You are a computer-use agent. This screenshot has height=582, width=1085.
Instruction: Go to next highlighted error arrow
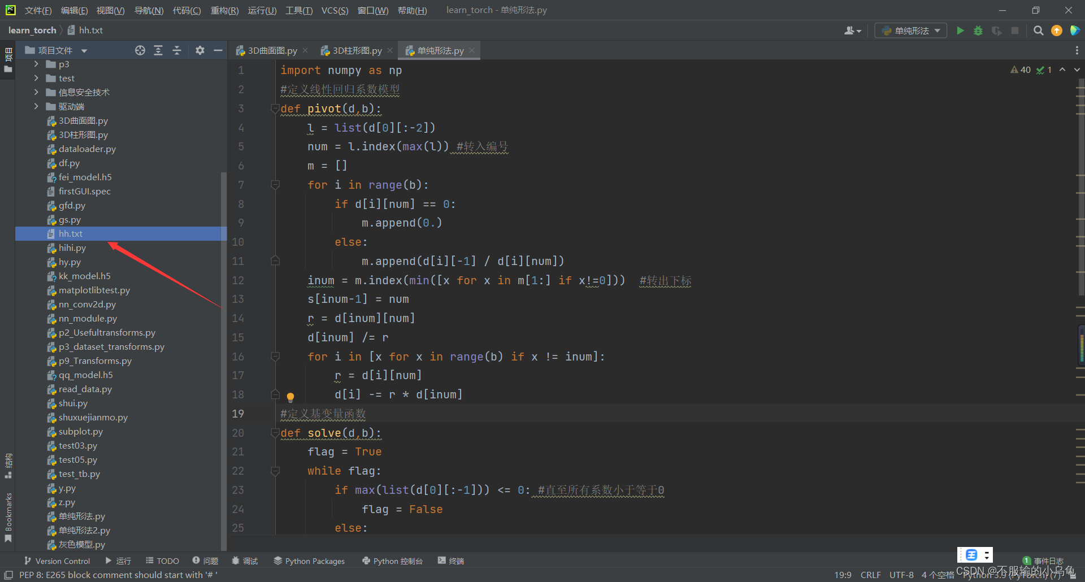(1077, 70)
